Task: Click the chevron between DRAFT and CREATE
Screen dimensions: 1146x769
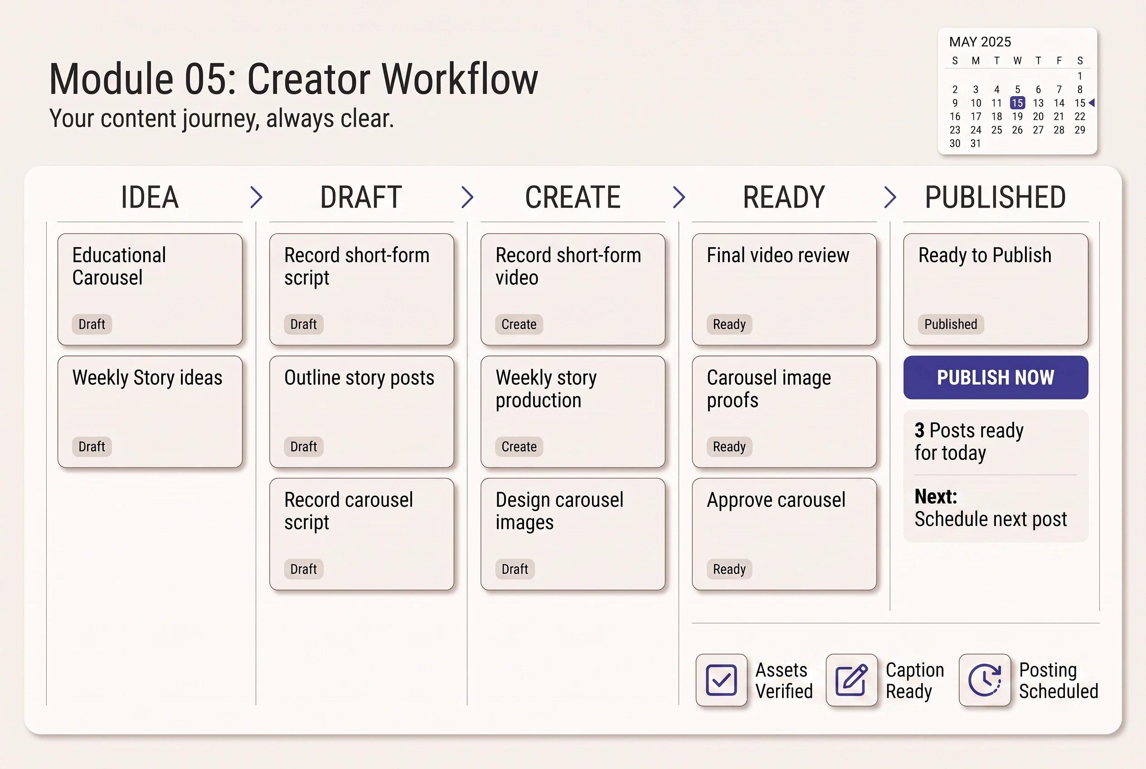Action: click(468, 197)
